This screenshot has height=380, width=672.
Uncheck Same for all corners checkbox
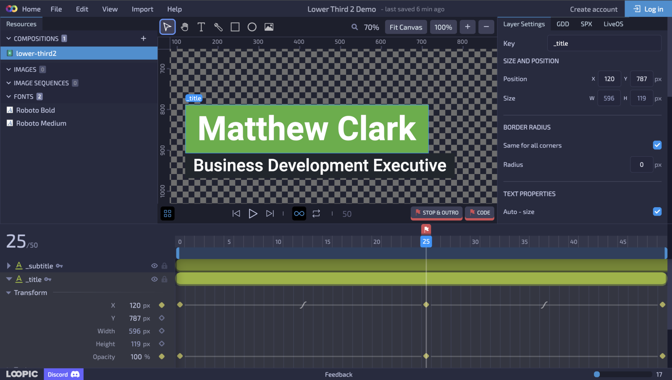pyautogui.click(x=657, y=145)
